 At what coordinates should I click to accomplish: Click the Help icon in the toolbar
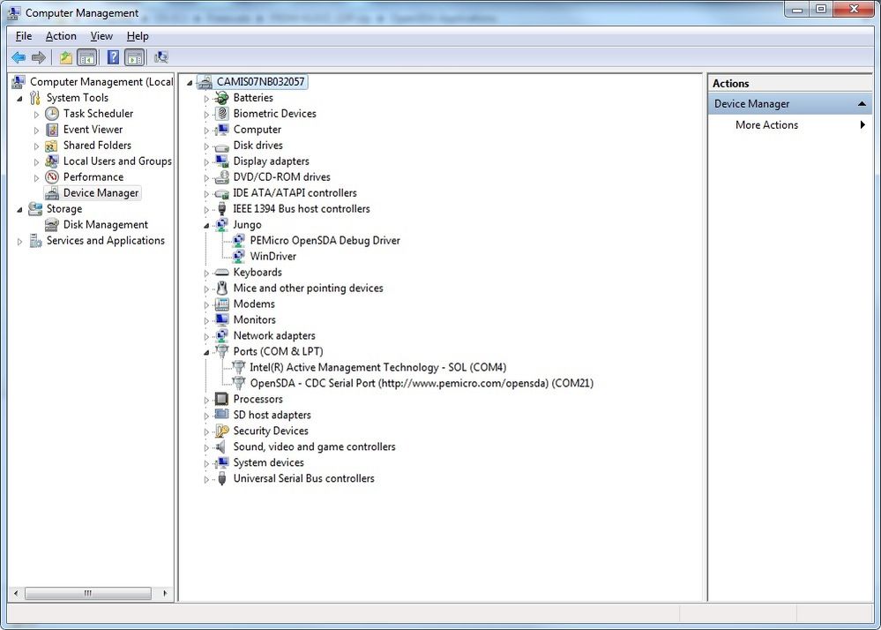pos(112,57)
